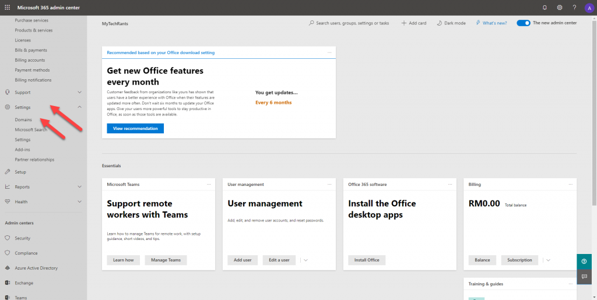Viewport: 597px width, 300px height.
Task: Collapse the Settings section chevron
Action: pyautogui.click(x=79, y=107)
